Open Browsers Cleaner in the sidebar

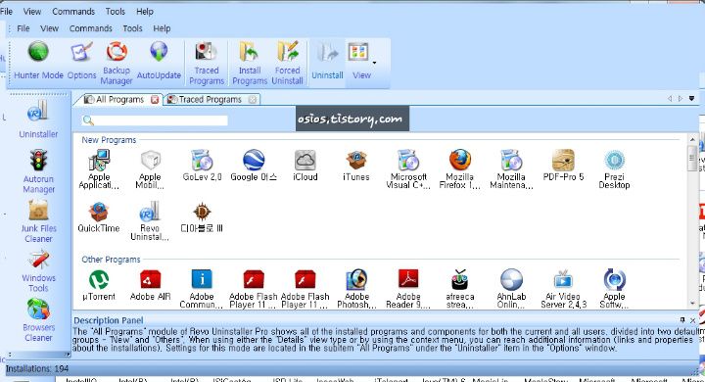coord(38,320)
